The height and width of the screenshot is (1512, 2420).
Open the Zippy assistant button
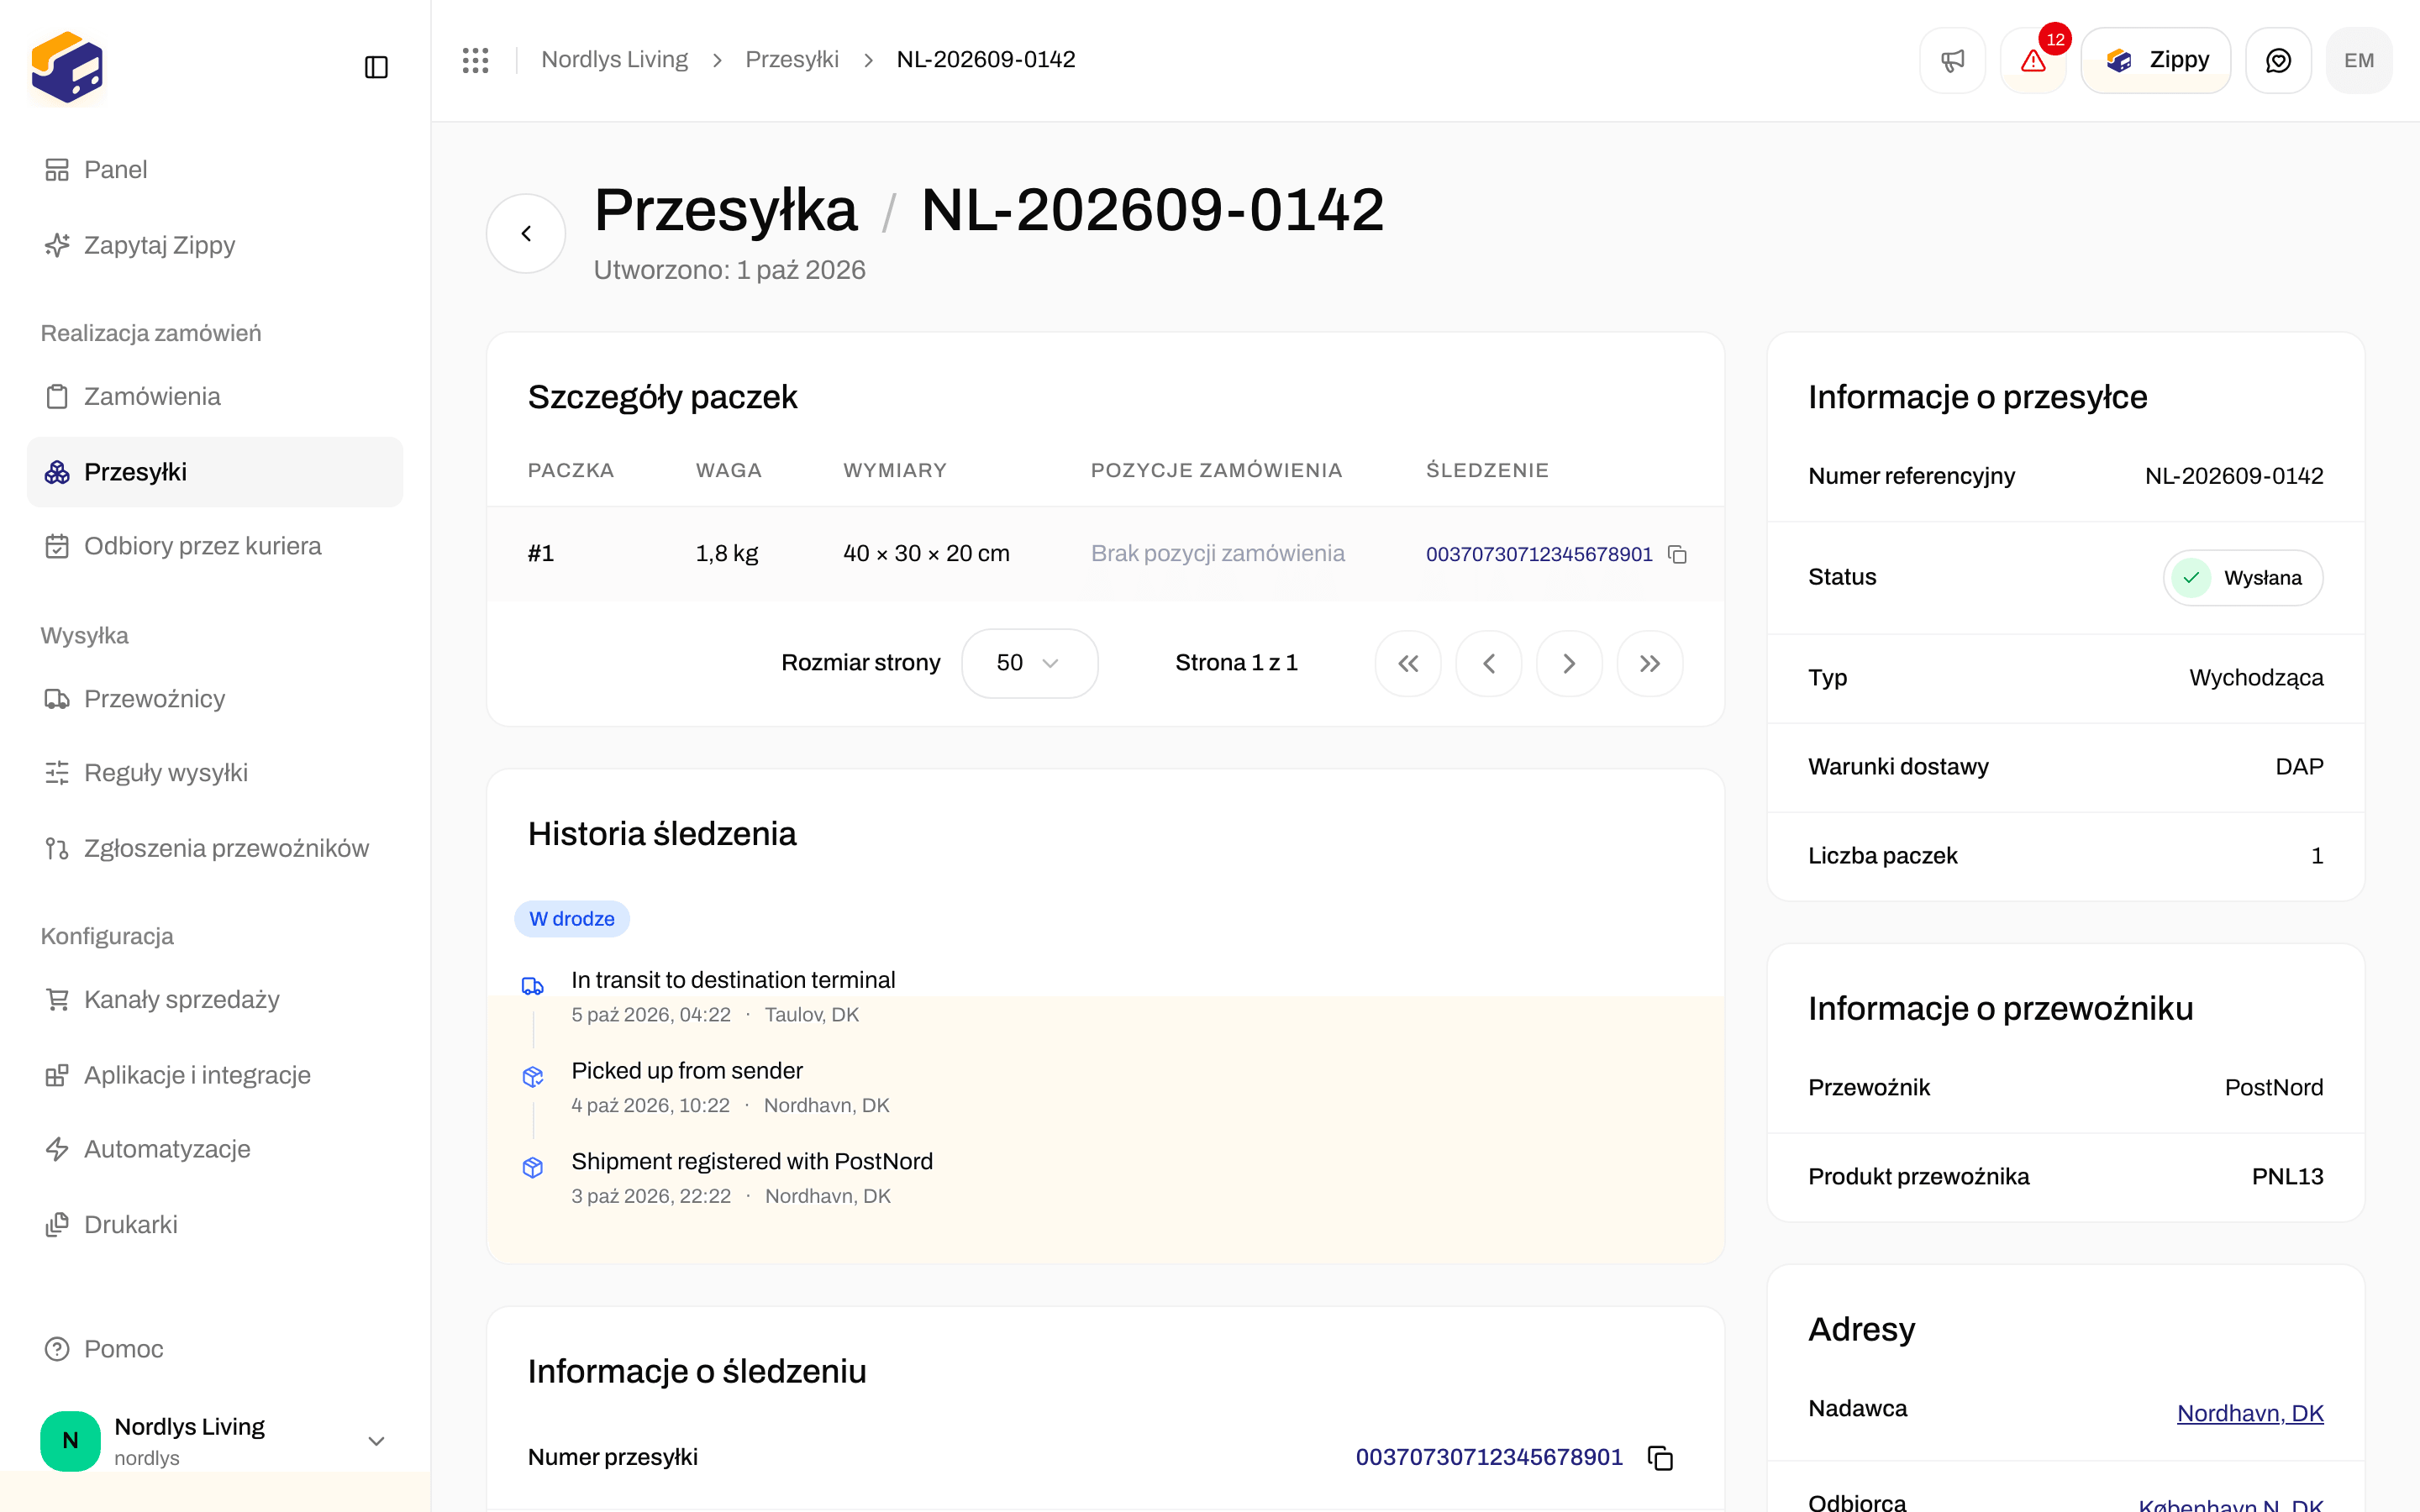pos(2156,60)
